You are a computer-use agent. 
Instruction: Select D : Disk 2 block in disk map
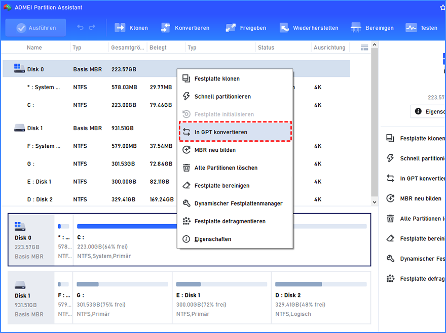coord(321,298)
